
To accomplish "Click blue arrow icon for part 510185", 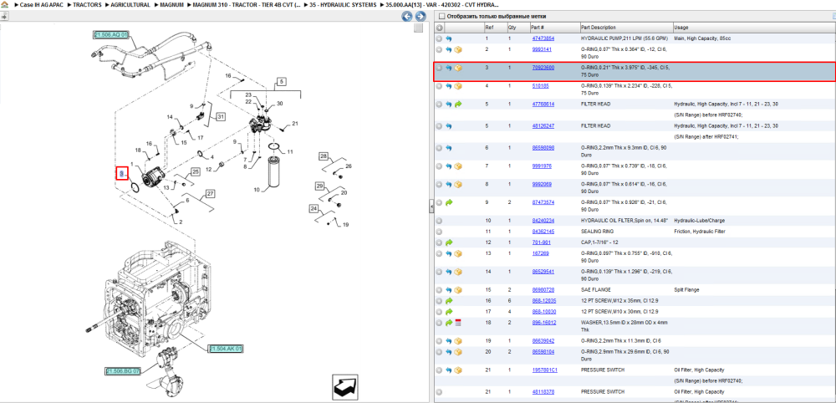I will pyautogui.click(x=448, y=86).
